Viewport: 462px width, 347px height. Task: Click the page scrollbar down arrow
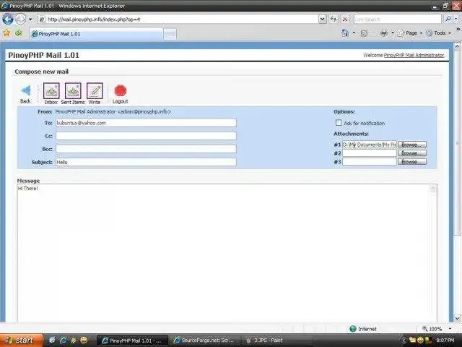point(457,318)
